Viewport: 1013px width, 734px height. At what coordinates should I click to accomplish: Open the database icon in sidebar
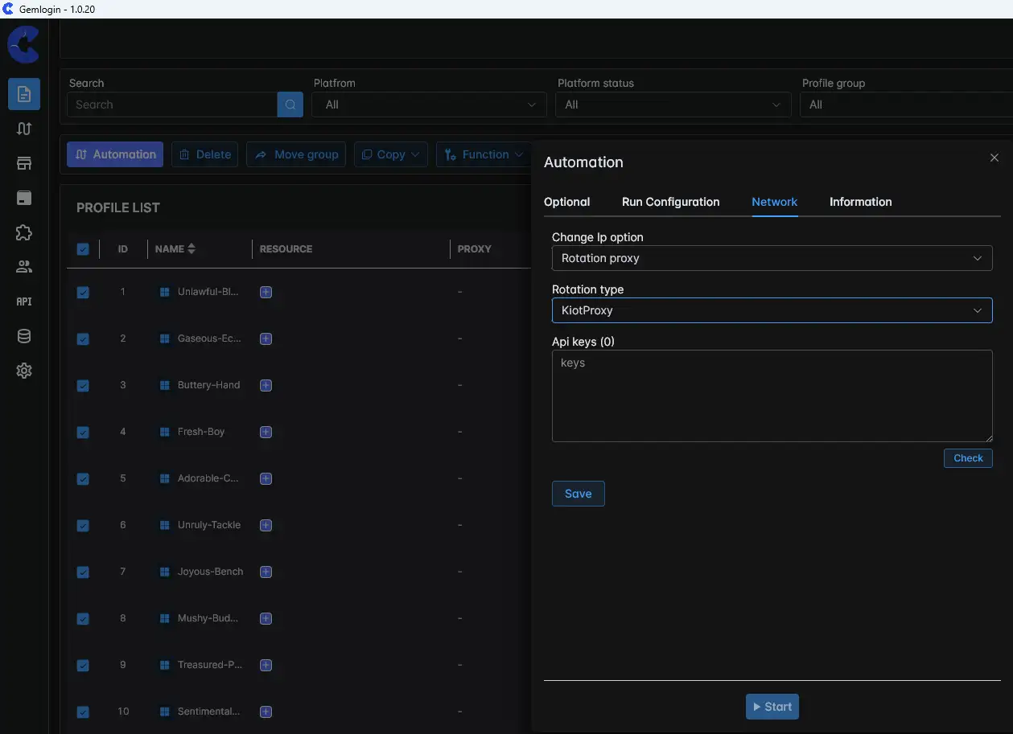coord(24,336)
